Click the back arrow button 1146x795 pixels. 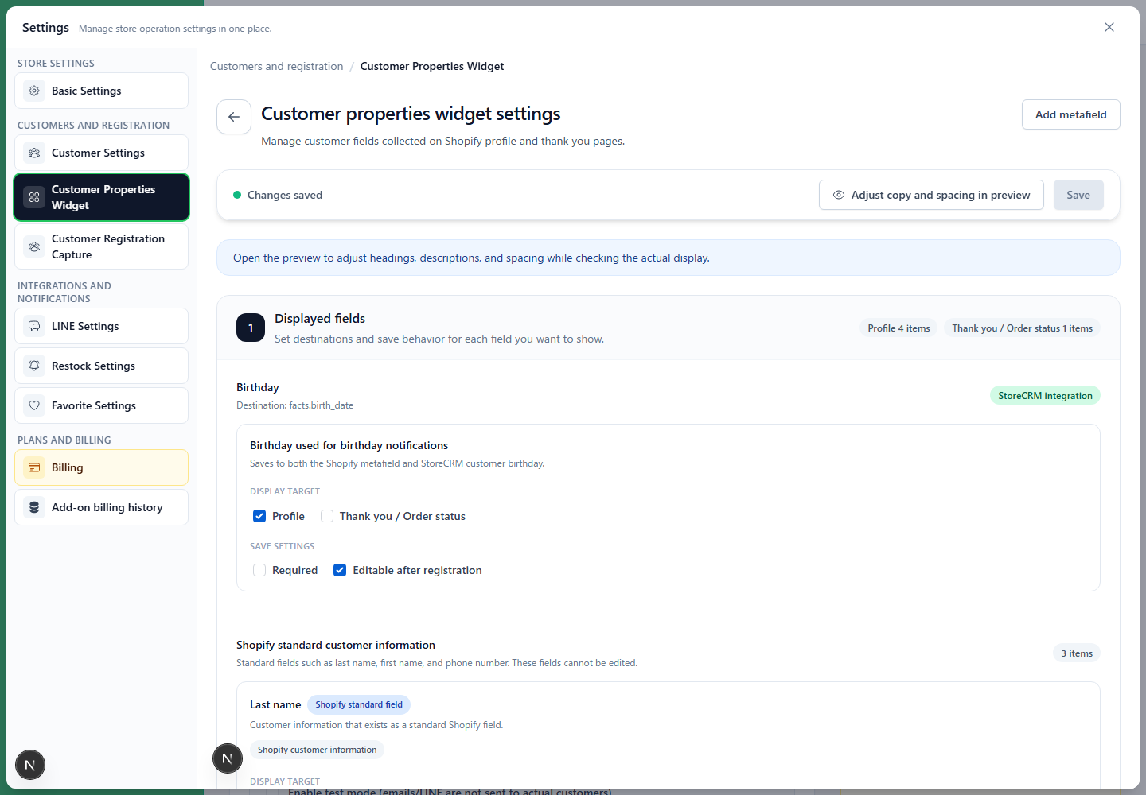coord(234,117)
